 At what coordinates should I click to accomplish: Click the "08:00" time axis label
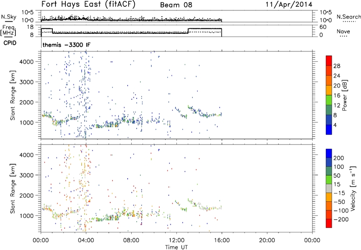131,241
